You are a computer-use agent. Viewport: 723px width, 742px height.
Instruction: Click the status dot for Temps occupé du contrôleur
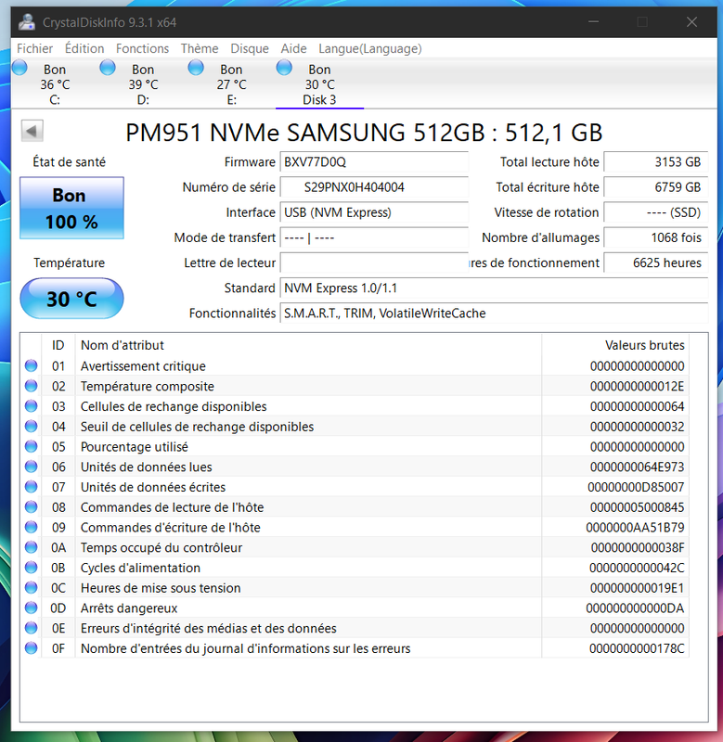32,547
